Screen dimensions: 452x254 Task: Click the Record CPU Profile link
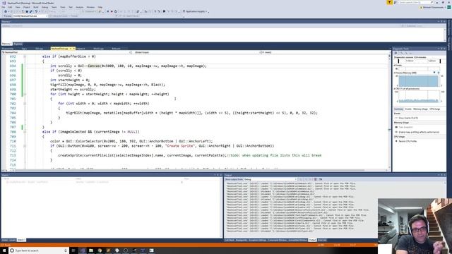408,141
